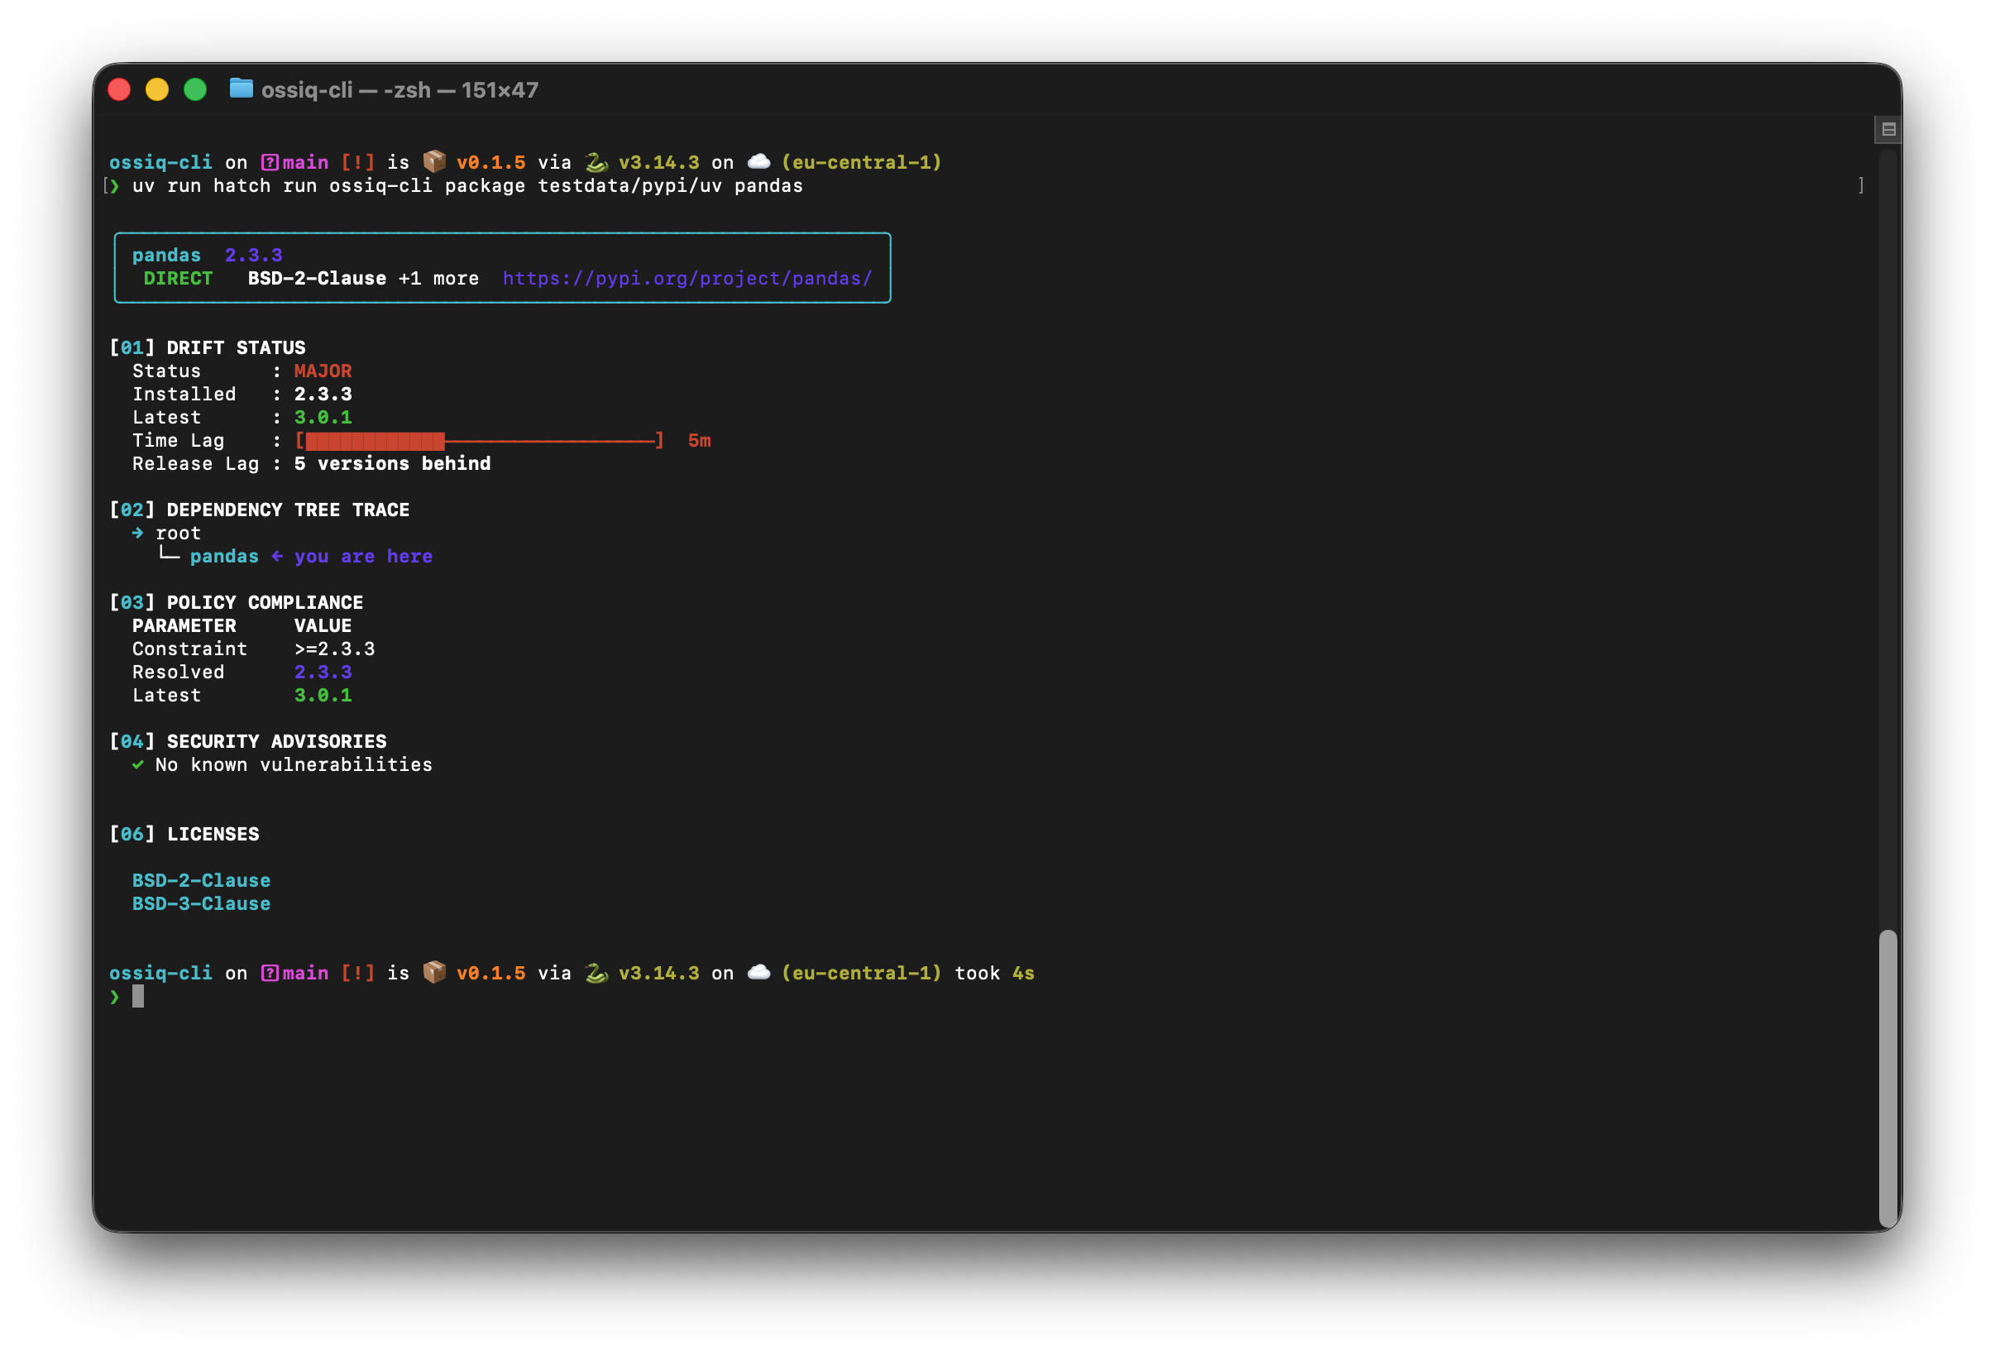1995x1355 pixels.
Task: Click the green prompt arrow at the bottom
Action: coord(114,996)
